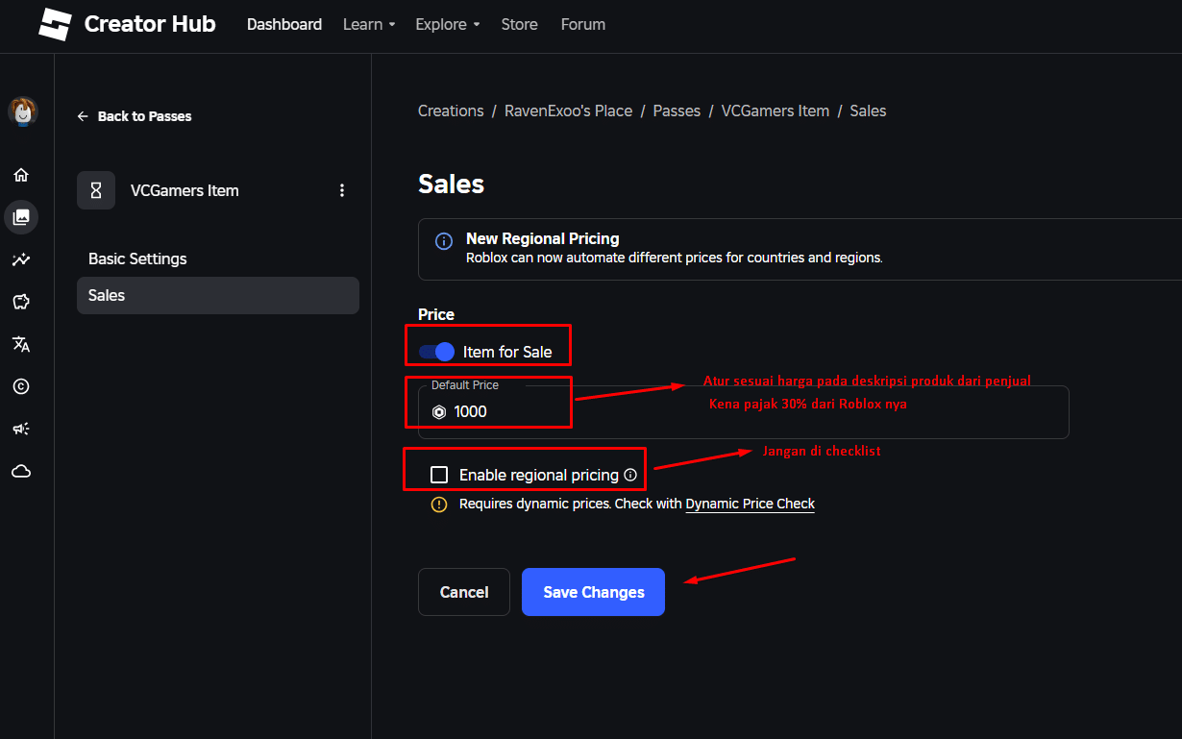1182x739 pixels.
Task: Click the warning icon near dynamic prices
Action: click(439, 504)
